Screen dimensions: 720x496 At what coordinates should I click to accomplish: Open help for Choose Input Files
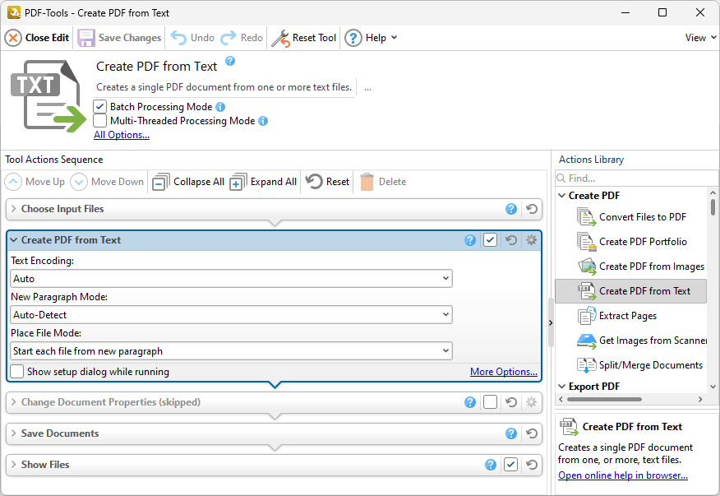[x=511, y=209]
